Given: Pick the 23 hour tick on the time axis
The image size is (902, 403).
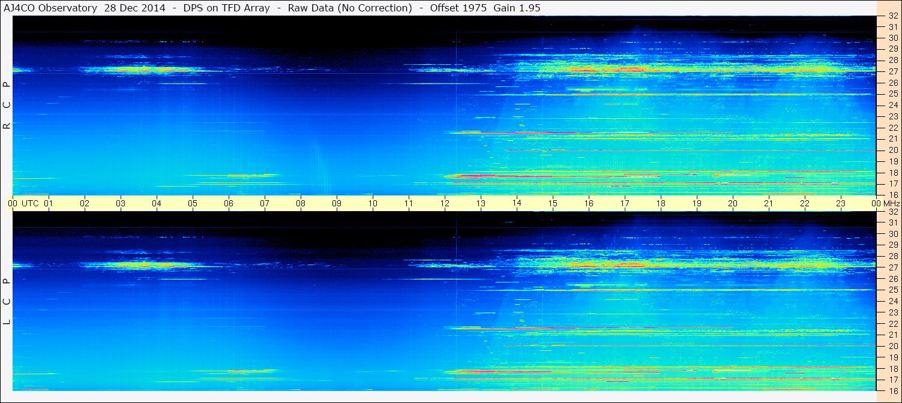Looking at the screenshot, I should pos(841,203).
